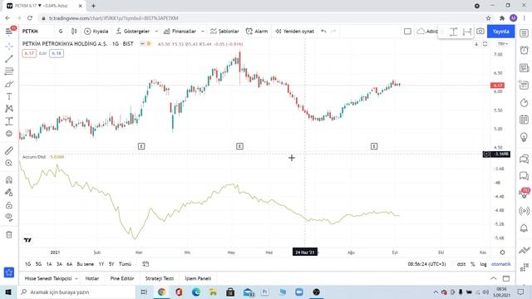This screenshot has height=299, width=532.
Task: Open the calendar panel icon
Action: pos(524,120)
